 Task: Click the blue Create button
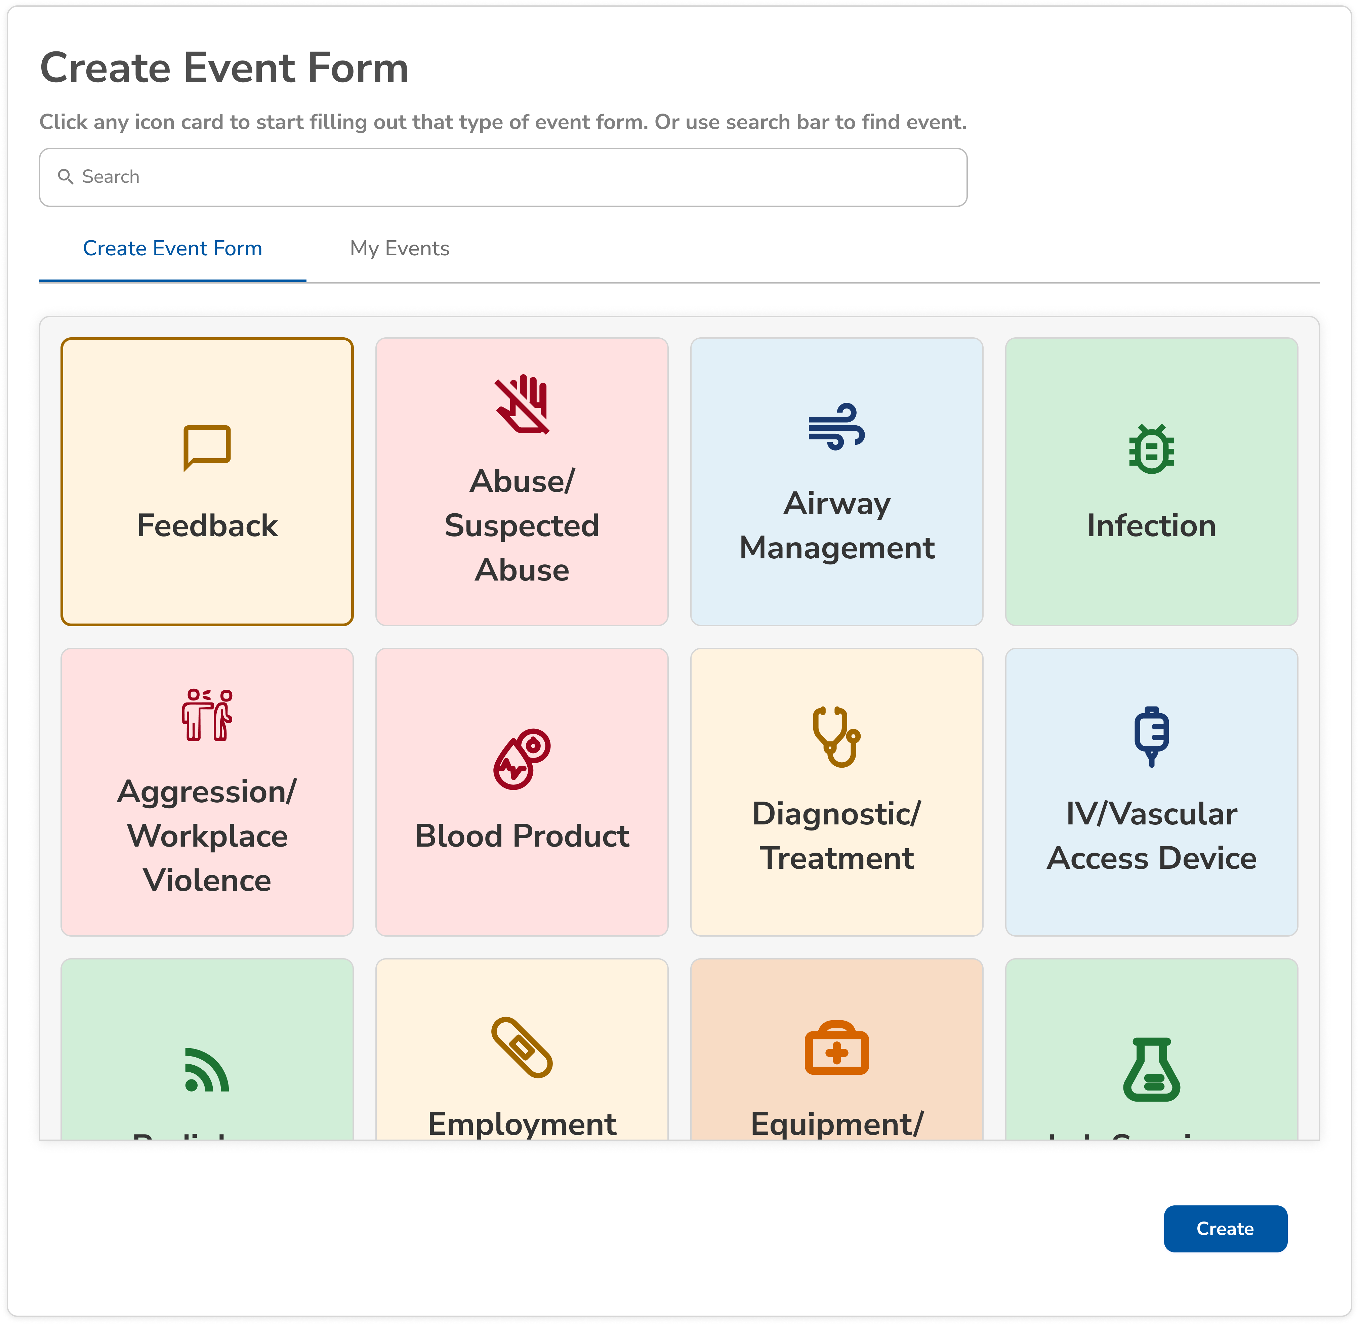[x=1225, y=1229]
